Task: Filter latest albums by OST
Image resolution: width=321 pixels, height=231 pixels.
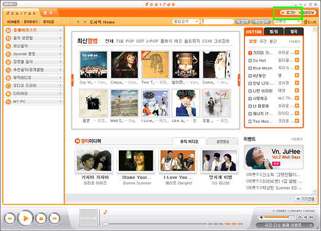Action: click(x=140, y=41)
